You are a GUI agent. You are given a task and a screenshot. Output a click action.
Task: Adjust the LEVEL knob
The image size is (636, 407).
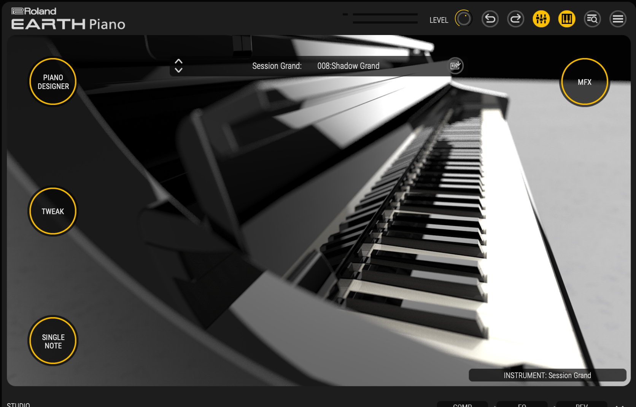tap(463, 19)
